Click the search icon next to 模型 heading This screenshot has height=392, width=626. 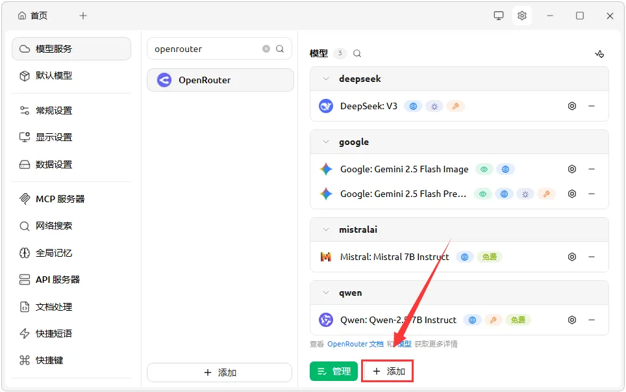(x=357, y=53)
